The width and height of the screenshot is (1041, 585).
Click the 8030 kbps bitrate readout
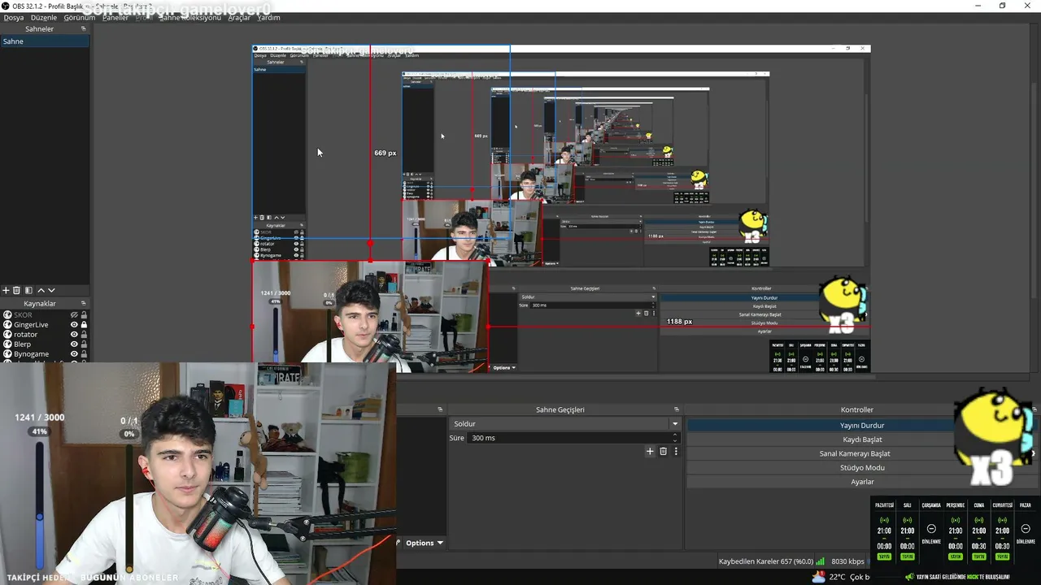click(847, 561)
